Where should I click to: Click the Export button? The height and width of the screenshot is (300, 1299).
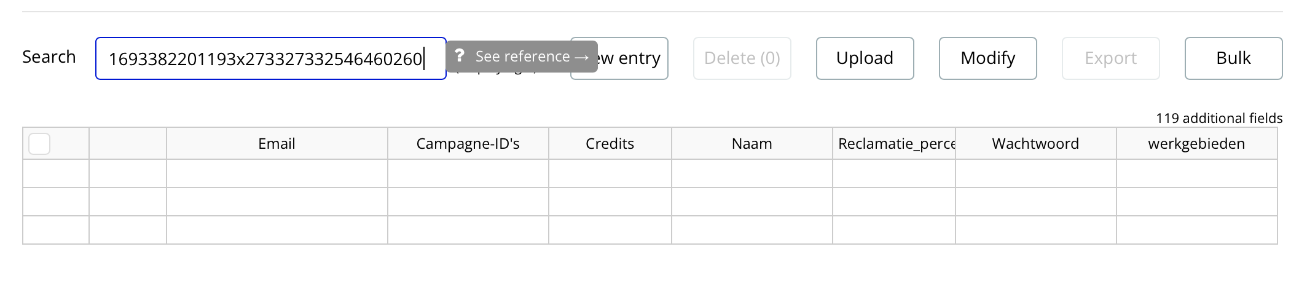[1110, 58]
